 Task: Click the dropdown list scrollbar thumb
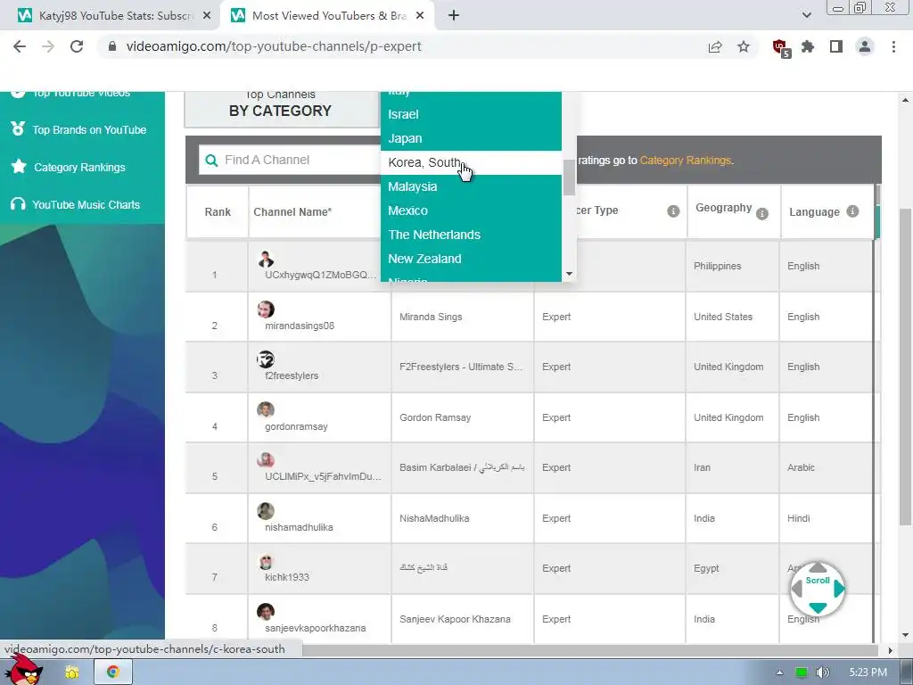[x=569, y=177]
